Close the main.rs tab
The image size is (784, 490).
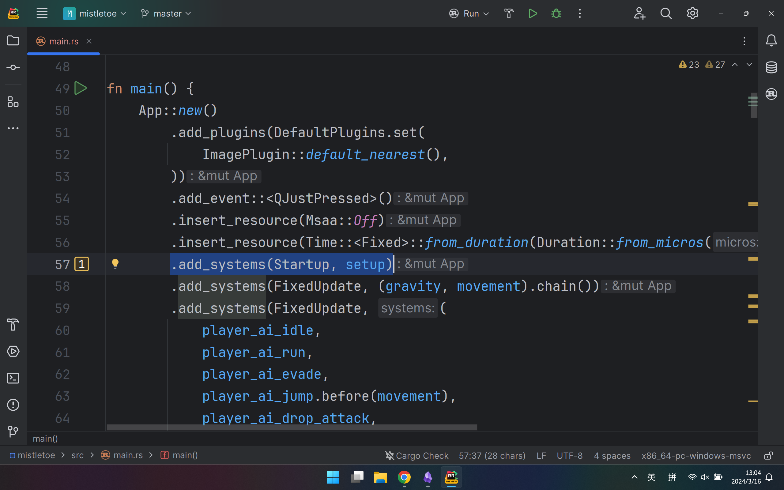click(89, 41)
